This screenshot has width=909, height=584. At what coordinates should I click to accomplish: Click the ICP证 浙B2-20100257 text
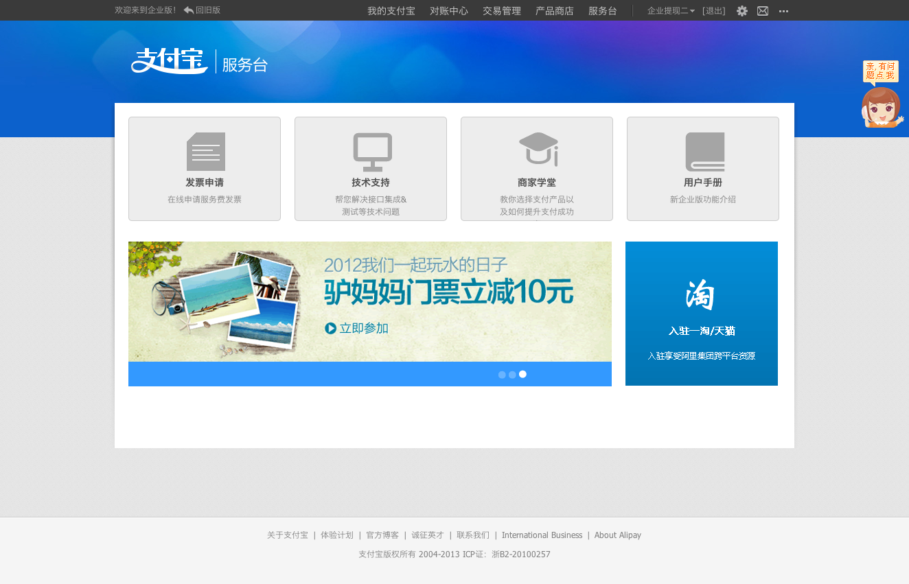[x=507, y=554]
